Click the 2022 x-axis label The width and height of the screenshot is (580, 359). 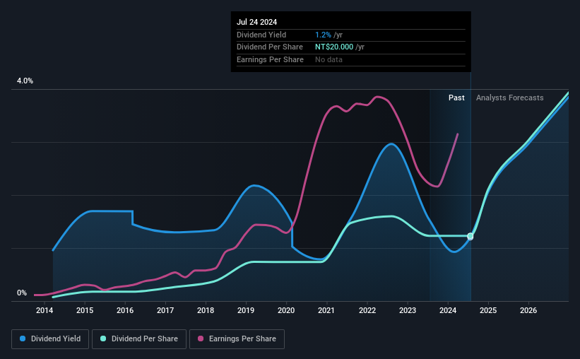367,310
